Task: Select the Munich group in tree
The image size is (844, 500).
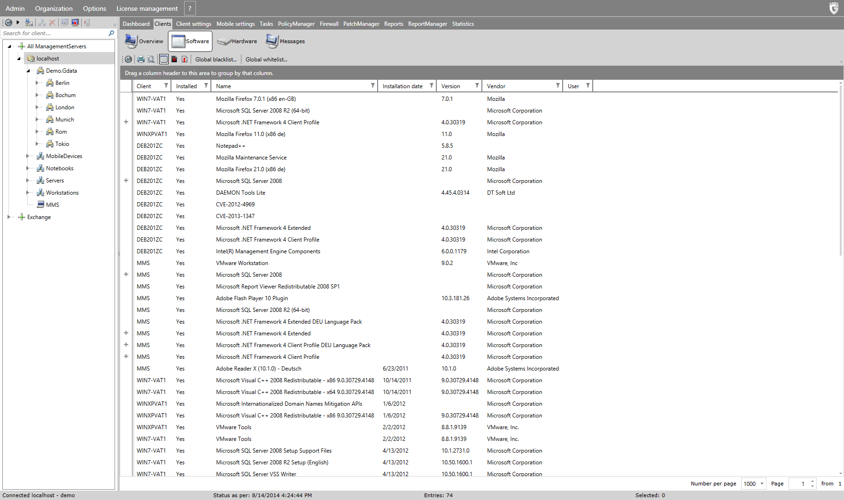Action: pos(65,120)
